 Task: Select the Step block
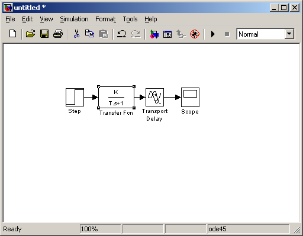pos(75,97)
